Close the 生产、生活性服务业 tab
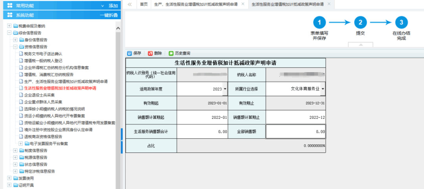Image resolution: width=424 pixels, height=189 pixels. pos(243,4)
